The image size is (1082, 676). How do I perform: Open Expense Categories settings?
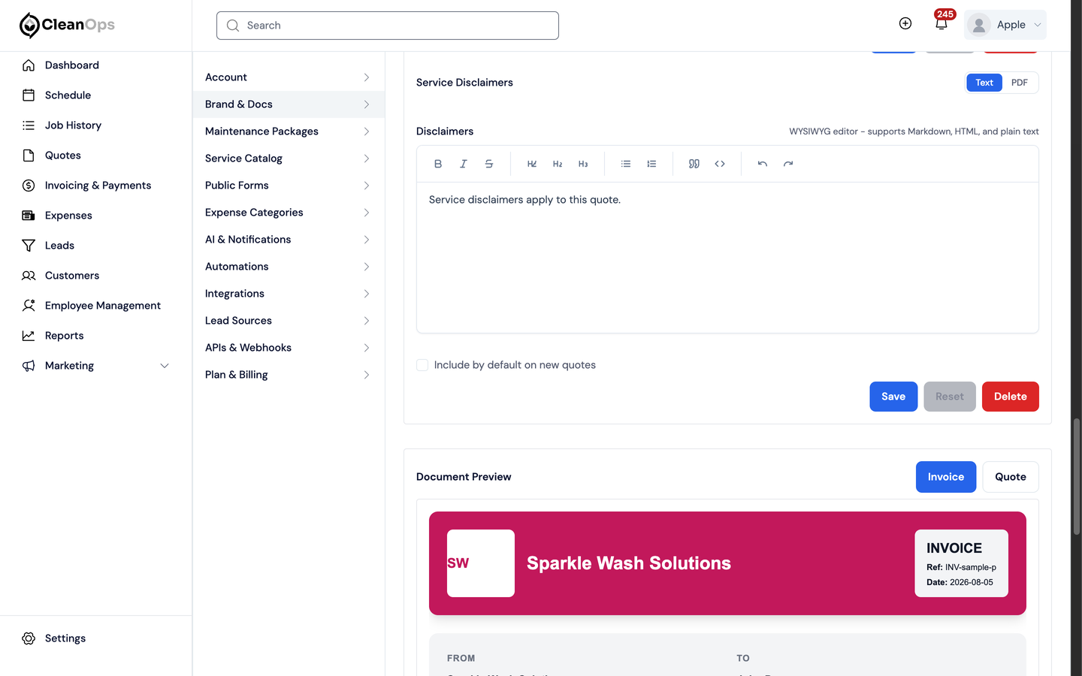(x=289, y=213)
